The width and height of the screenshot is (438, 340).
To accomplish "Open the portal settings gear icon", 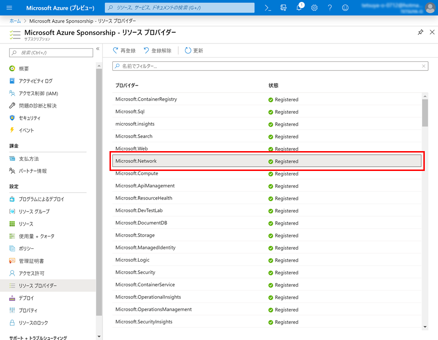I will tap(314, 8).
